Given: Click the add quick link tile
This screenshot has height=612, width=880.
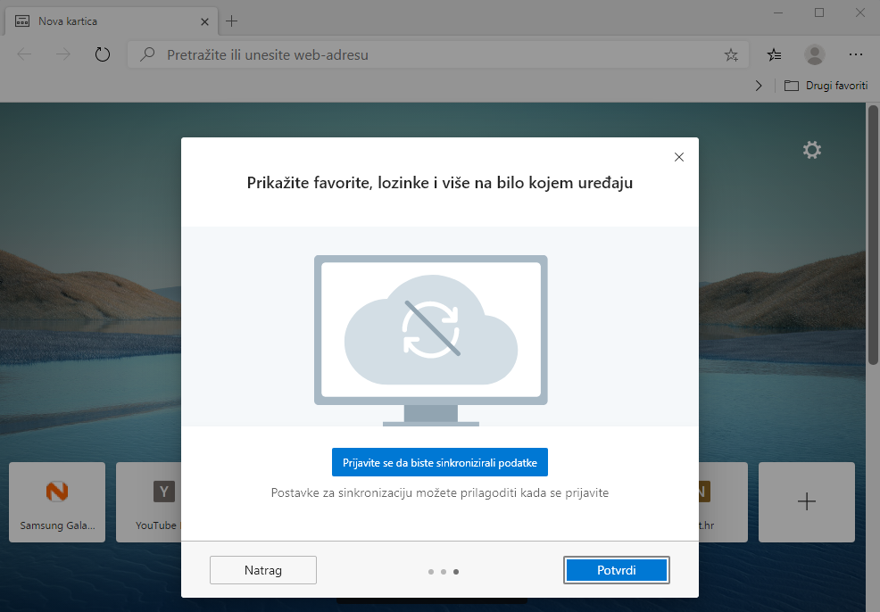Looking at the screenshot, I should click(806, 501).
